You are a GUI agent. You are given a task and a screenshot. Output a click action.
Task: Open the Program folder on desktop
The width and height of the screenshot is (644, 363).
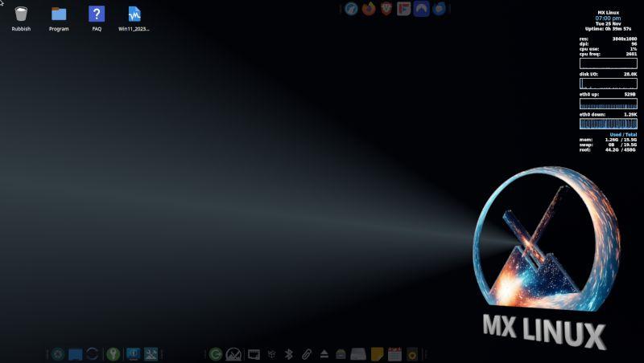pos(59,14)
